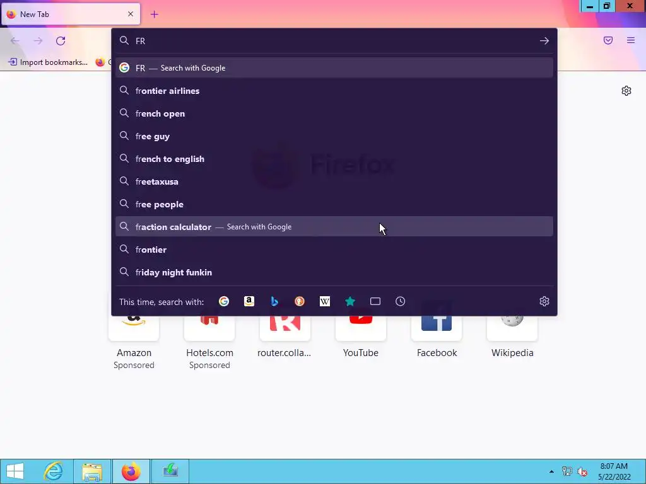Select 'free people' suggestion

tap(334, 204)
